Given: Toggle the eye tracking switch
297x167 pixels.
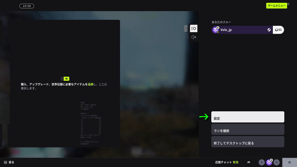Looking at the screenshot, I should pos(65,79).
